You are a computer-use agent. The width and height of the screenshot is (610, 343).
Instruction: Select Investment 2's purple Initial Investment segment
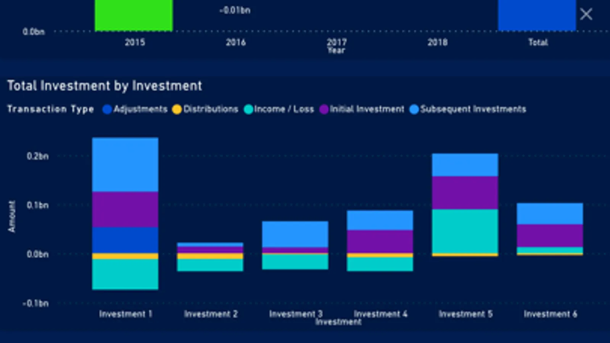click(x=210, y=250)
